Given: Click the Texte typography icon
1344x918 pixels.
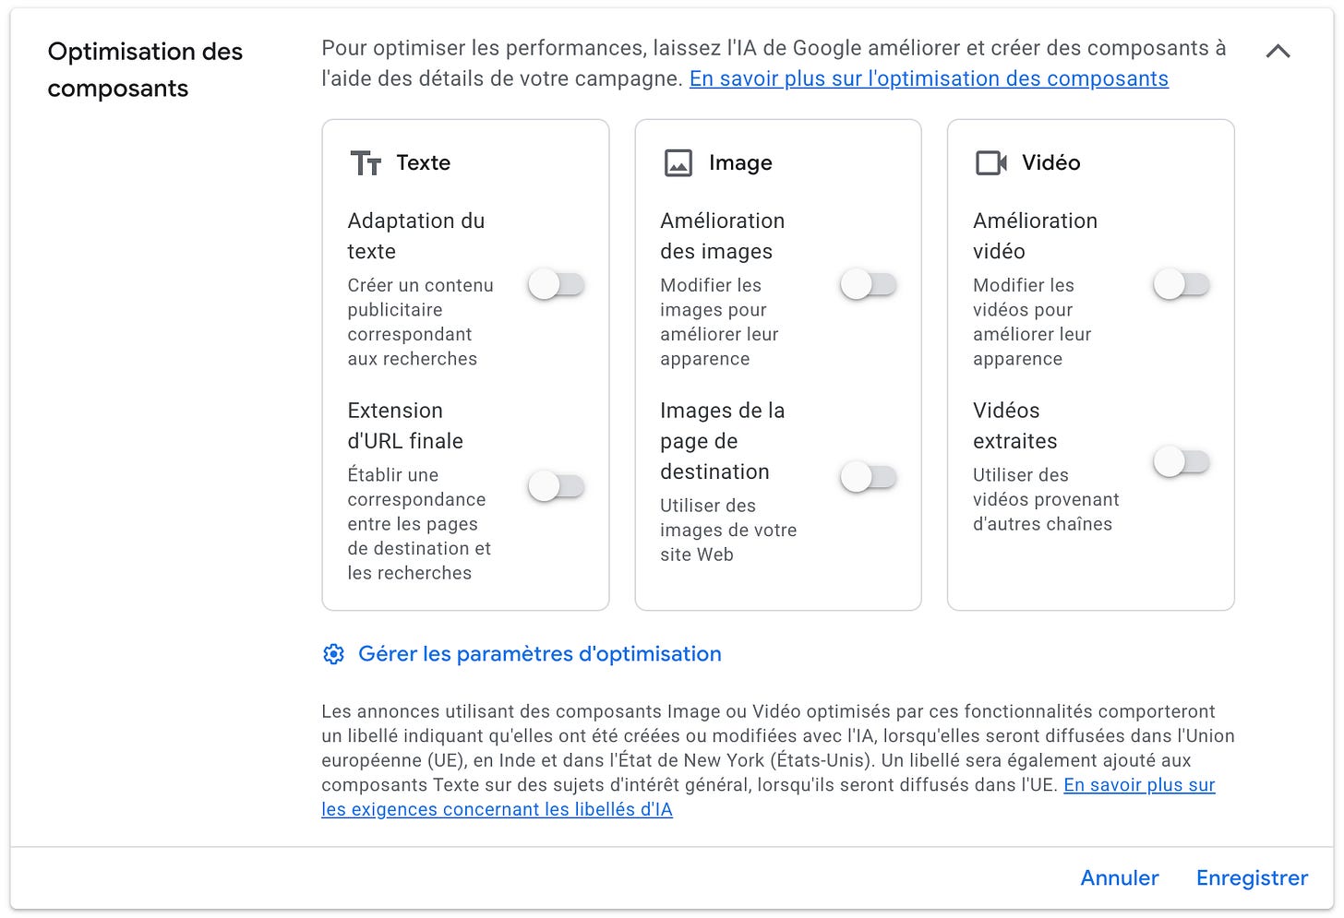Looking at the screenshot, I should (x=366, y=163).
